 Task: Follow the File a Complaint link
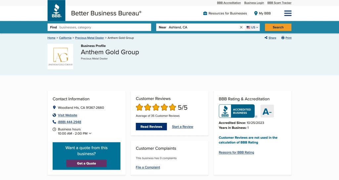[148, 167]
